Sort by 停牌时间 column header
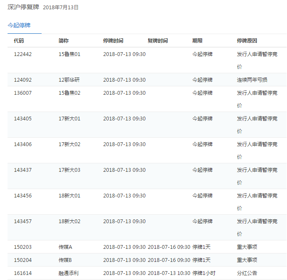 coord(113,41)
